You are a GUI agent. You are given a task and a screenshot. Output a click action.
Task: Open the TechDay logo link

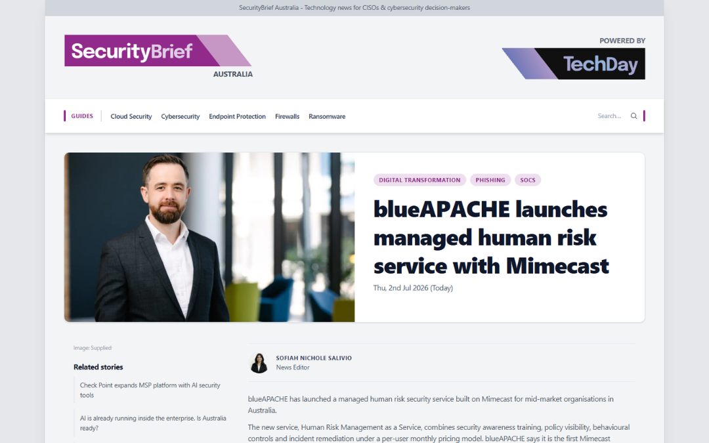[573, 63]
